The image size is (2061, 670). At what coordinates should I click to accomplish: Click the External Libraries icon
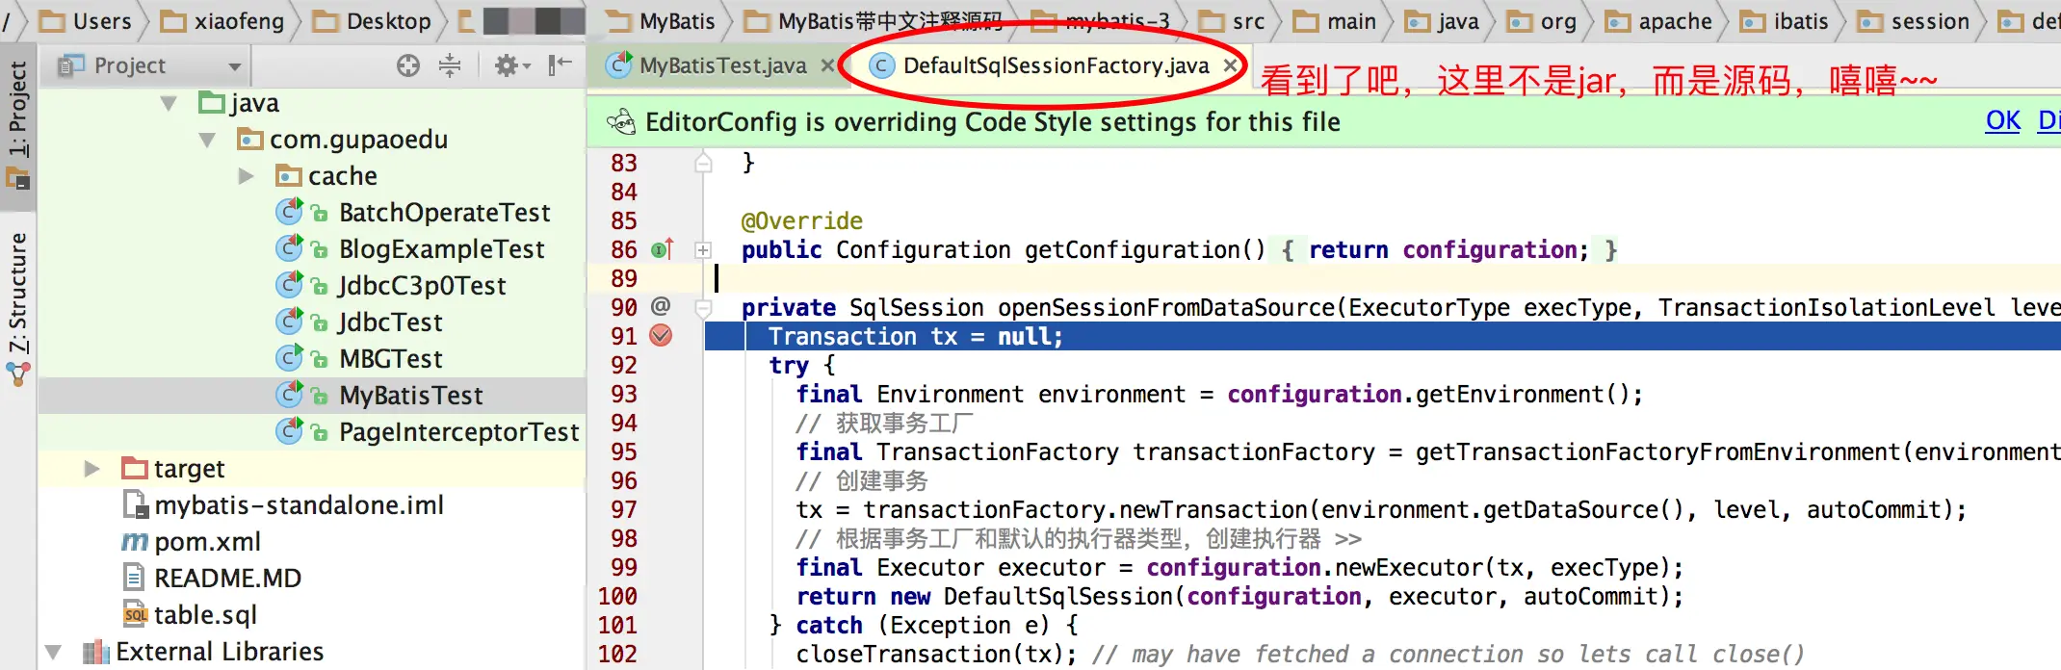[x=96, y=653]
